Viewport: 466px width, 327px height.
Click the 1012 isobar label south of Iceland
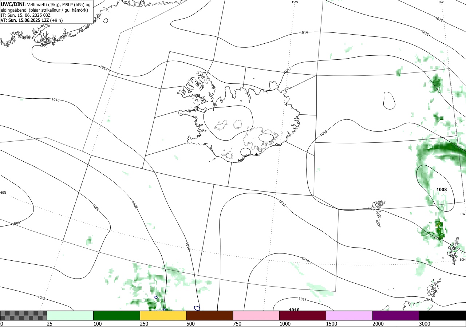click(282, 203)
